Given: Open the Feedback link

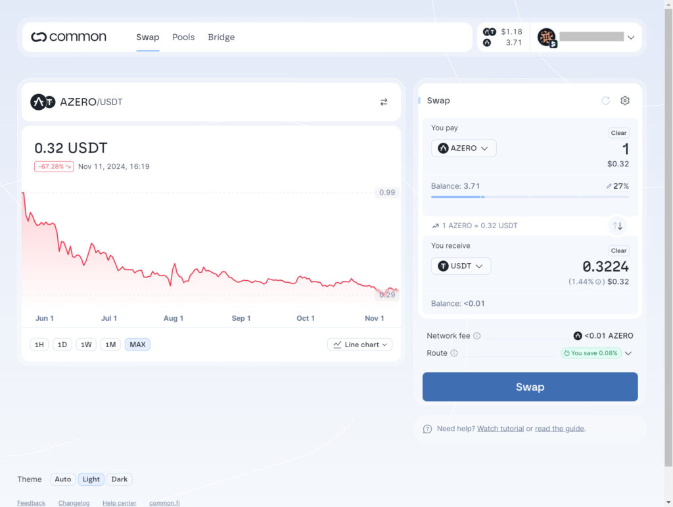Looking at the screenshot, I should click(x=32, y=503).
